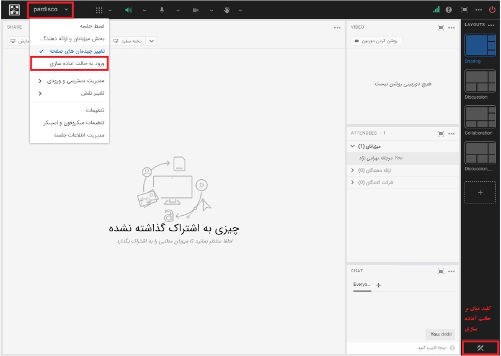Mute the speaker audio icon
The height and width of the screenshot is (356, 501).
128,10
